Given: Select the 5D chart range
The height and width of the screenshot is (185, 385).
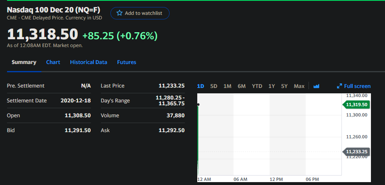Looking at the screenshot, I should 214,86.
